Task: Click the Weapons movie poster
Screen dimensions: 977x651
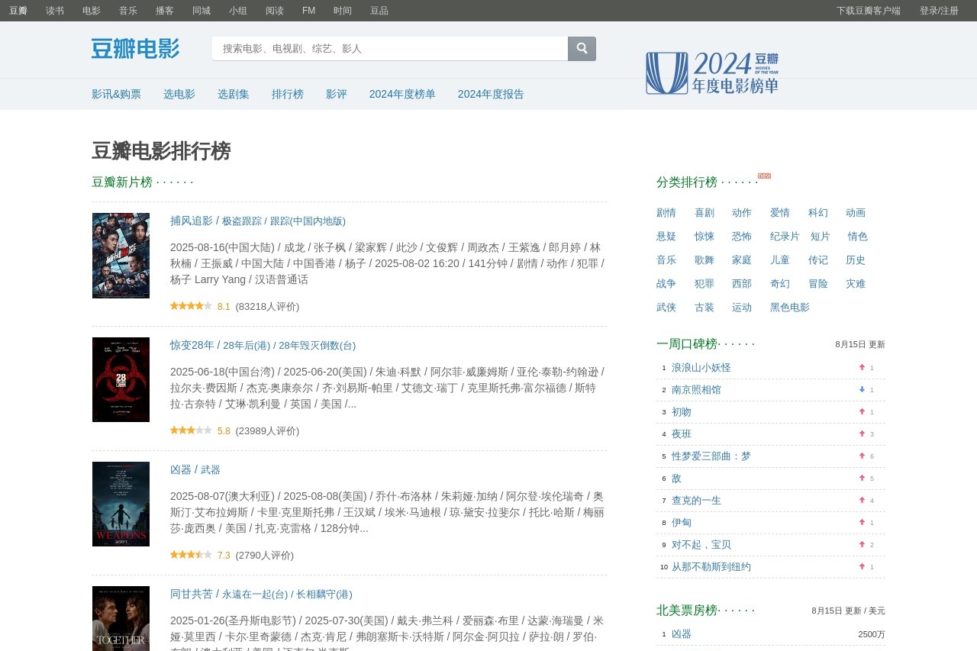Action: point(121,504)
